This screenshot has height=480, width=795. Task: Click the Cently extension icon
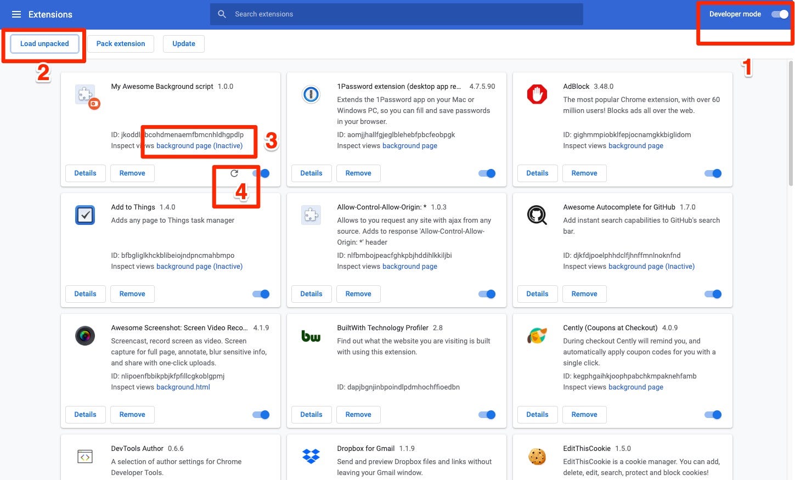(537, 336)
